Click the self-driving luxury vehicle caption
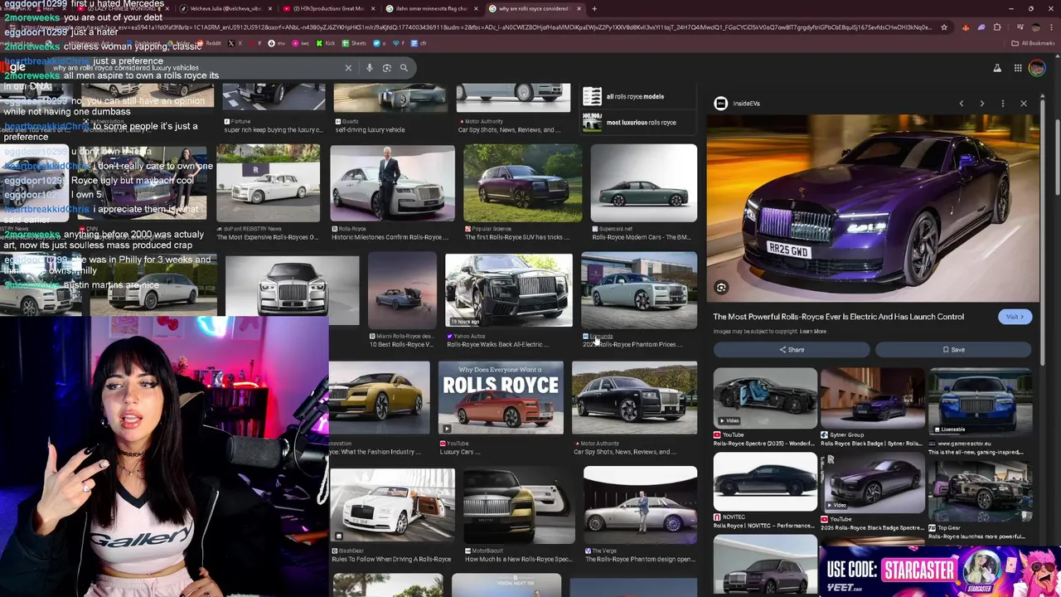Viewport: 1061px width, 597px height. pyautogui.click(x=370, y=130)
